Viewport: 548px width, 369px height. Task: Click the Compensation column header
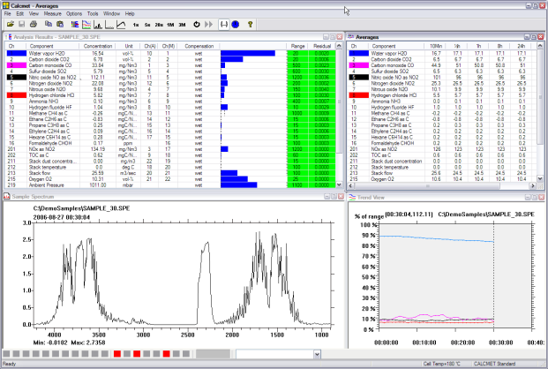(x=199, y=46)
